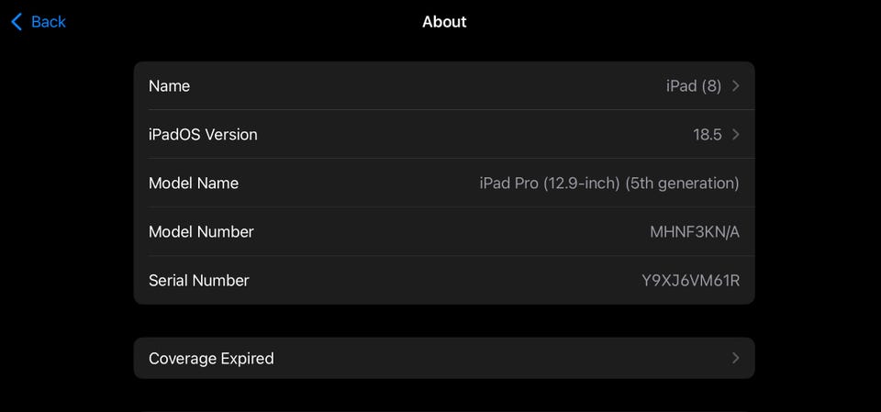Tap the Coverage Expired label text

[211, 359]
